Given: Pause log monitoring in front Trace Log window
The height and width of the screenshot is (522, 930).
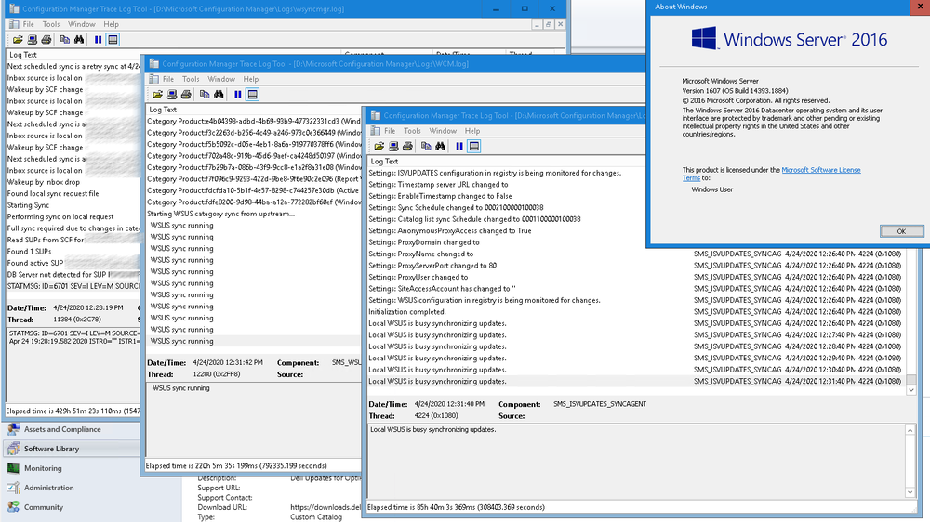Looking at the screenshot, I should pyautogui.click(x=459, y=147).
